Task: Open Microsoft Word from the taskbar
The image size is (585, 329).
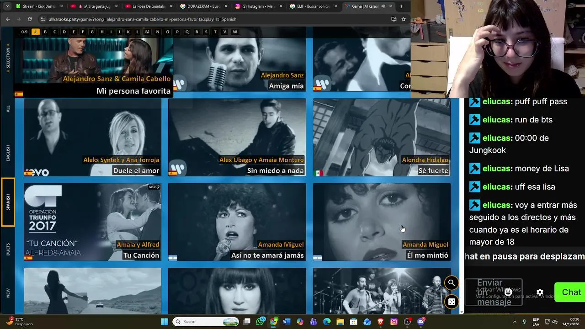Action: [x=287, y=322]
